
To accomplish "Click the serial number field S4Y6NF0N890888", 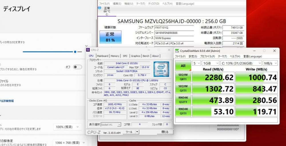I will 174,33.
